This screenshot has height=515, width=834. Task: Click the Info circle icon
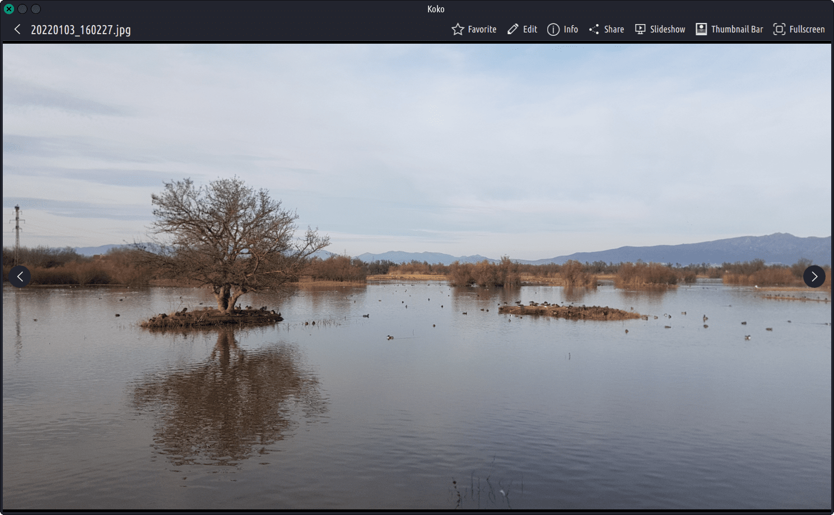(x=553, y=30)
